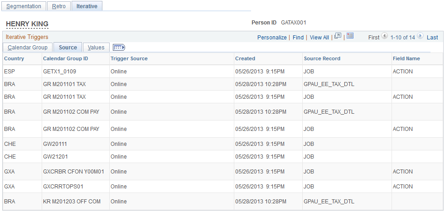This screenshot has height=212, width=445.
Task: Open grid in new window icon
Action: 338,36
